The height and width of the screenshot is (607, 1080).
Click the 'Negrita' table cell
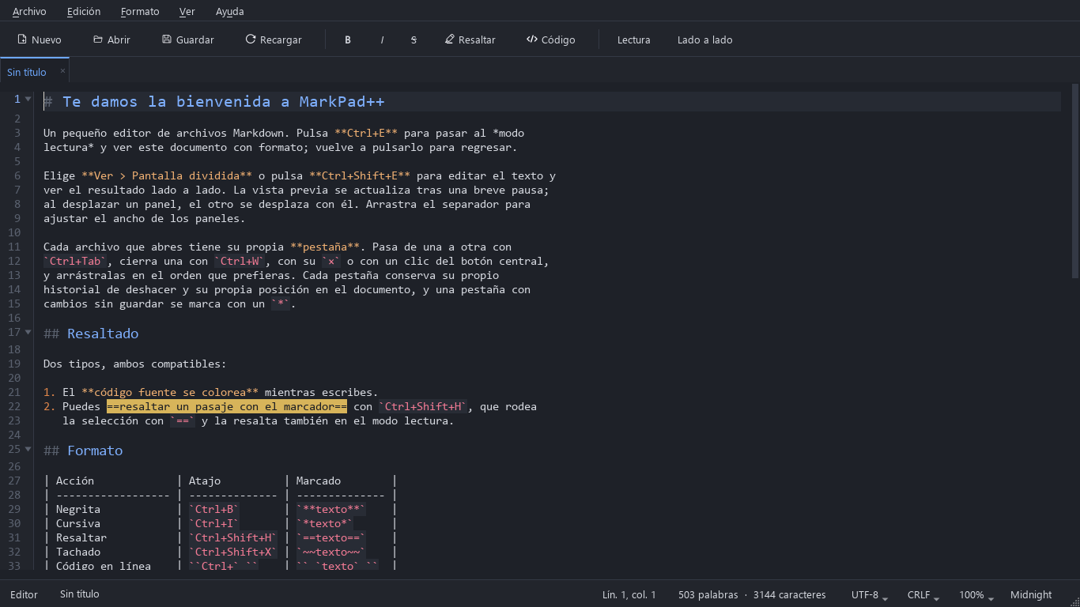(x=78, y=510)
